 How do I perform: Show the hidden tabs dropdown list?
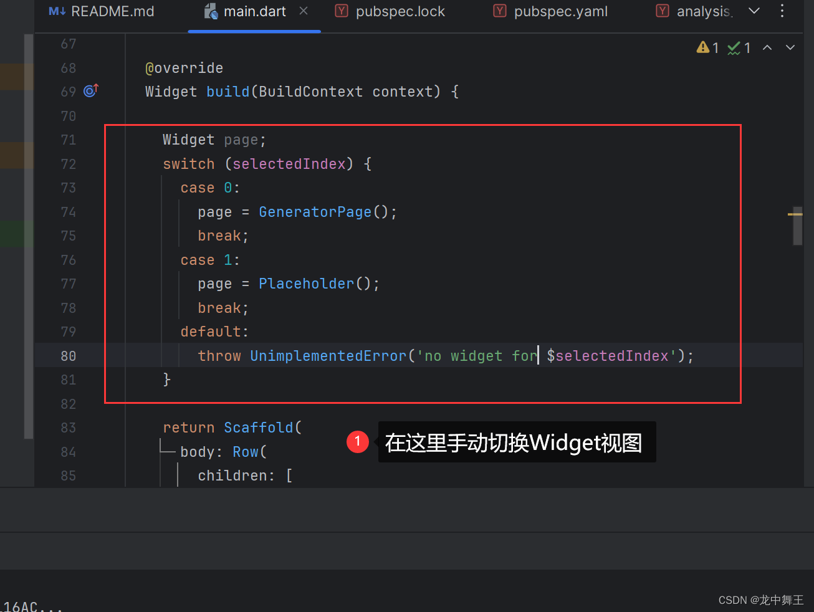pyautogui.click(x=754, y=11)
